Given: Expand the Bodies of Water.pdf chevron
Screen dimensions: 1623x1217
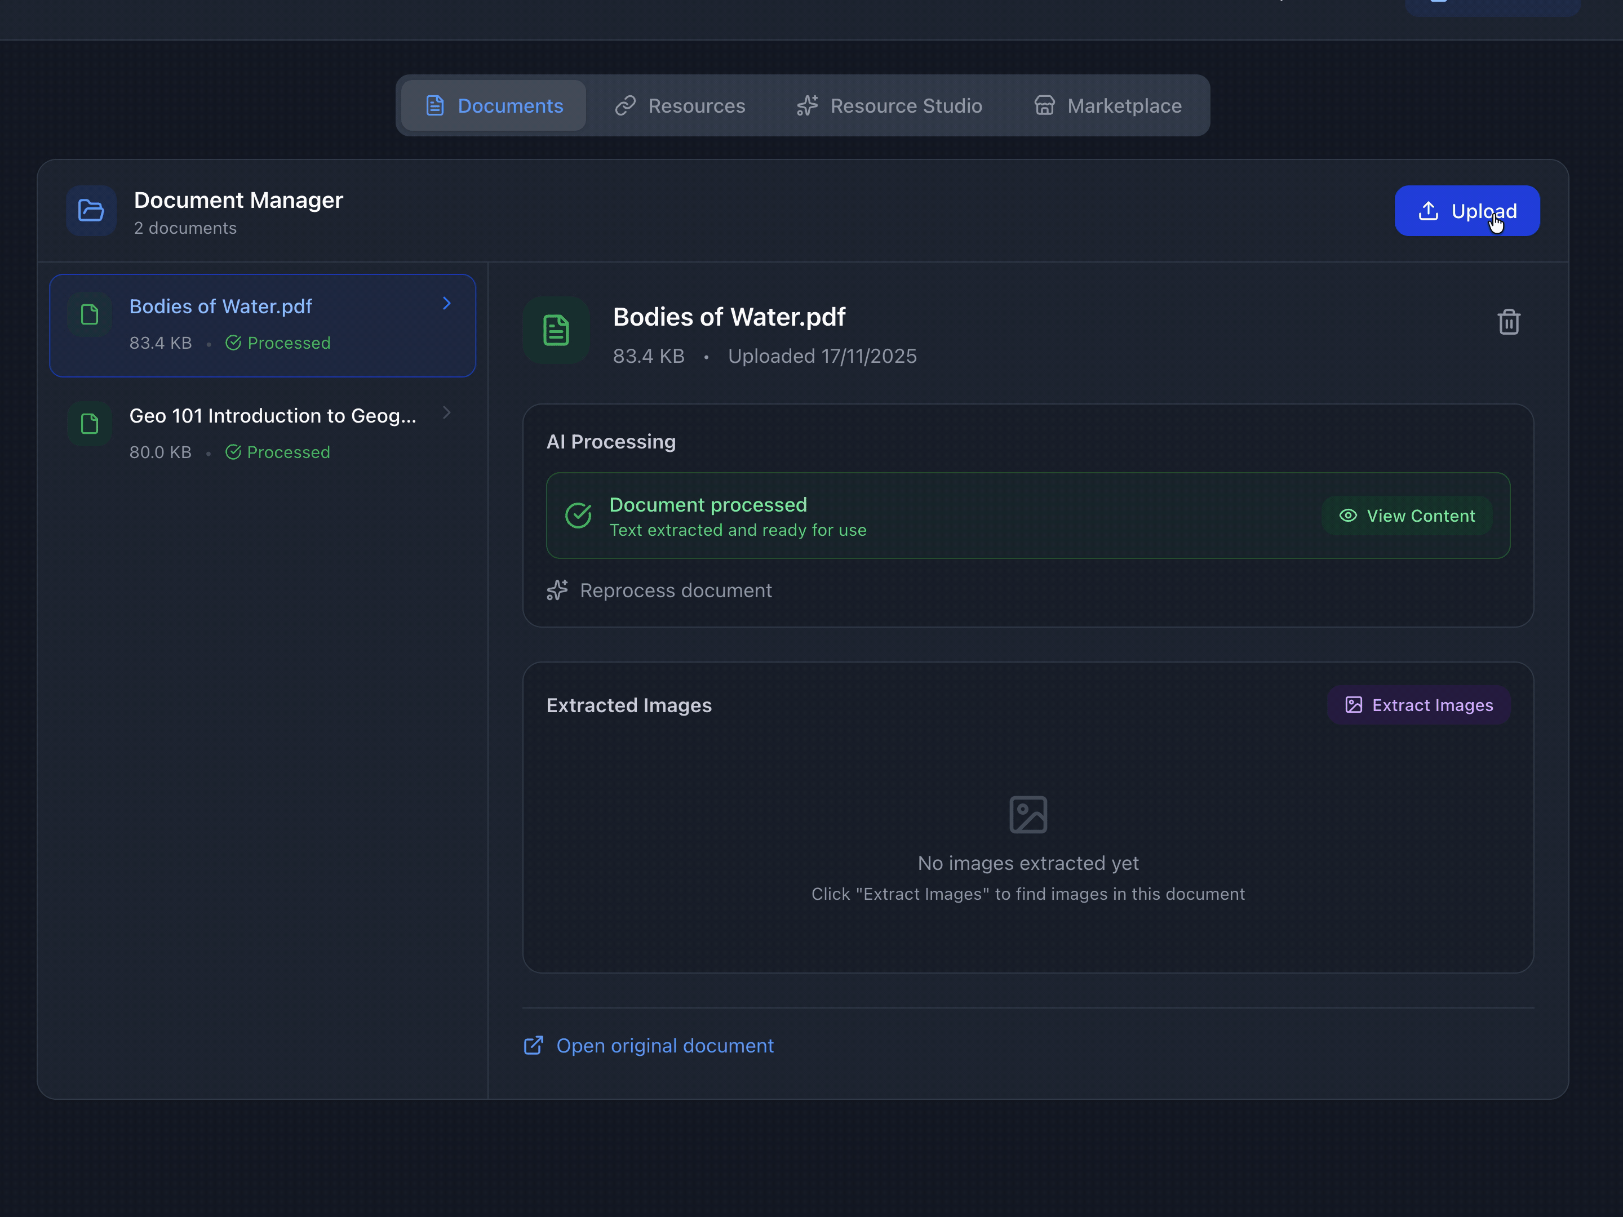Looking at the screenshot, I should point(446,304).
